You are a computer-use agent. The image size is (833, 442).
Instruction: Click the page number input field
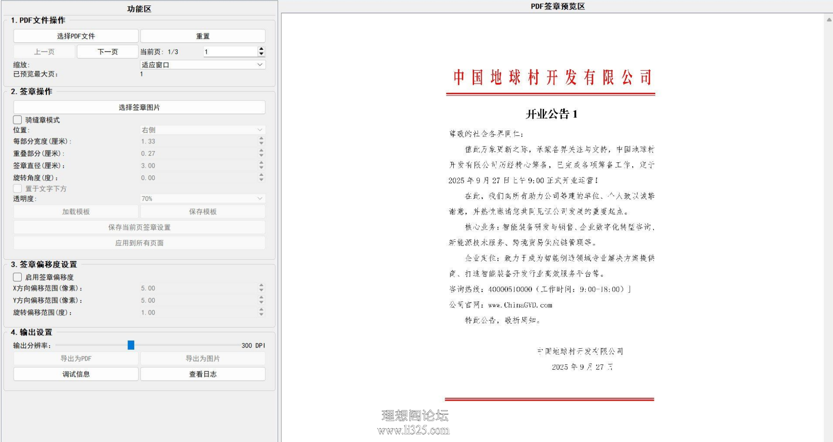click(x=230, y=52)
